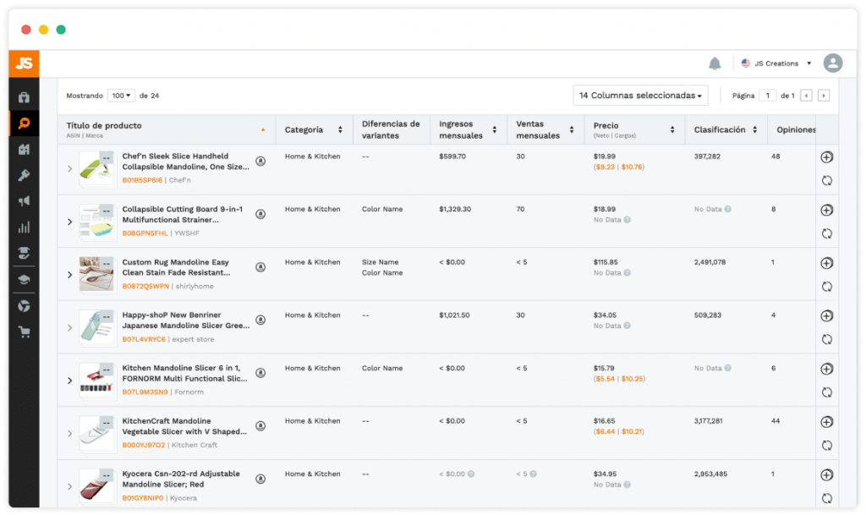The width and height of the screenshot is (866, 515).
Task: Click Amazon icon beside Chef'n Sleek Slice title
Action: coord(260,162)
